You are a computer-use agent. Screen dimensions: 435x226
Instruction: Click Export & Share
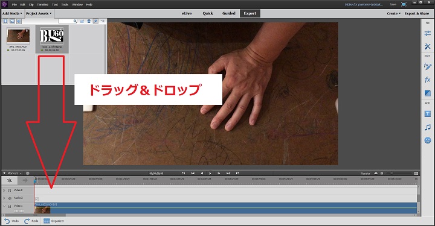point(417,13)
